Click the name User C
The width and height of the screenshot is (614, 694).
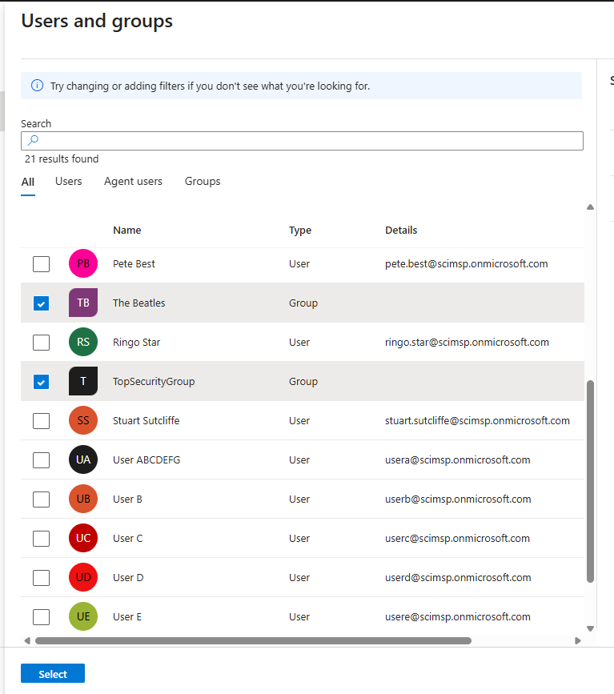click(128, 538)
